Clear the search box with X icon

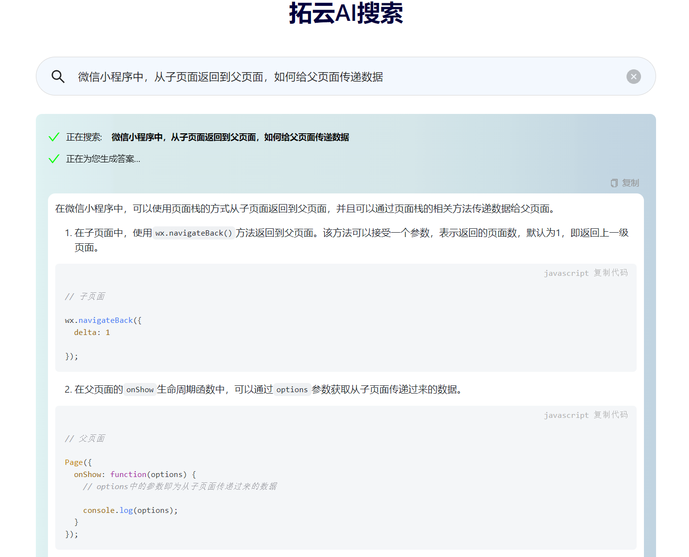[x=633, y=77]
